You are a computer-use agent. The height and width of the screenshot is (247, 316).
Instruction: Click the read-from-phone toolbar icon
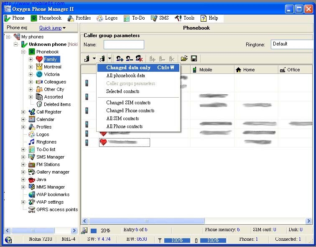click(x=87, y=58)
